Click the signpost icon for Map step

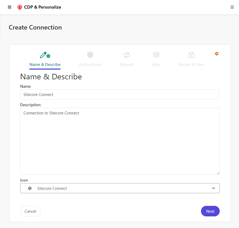click(x=156, y=55)
